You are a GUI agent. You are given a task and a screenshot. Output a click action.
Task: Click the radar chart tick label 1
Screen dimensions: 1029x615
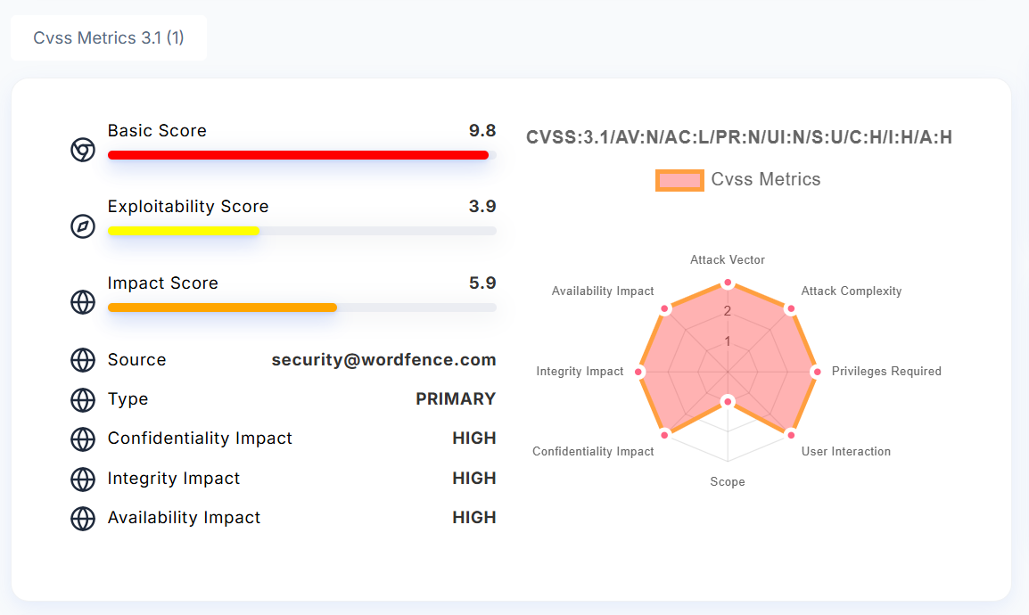727,341
